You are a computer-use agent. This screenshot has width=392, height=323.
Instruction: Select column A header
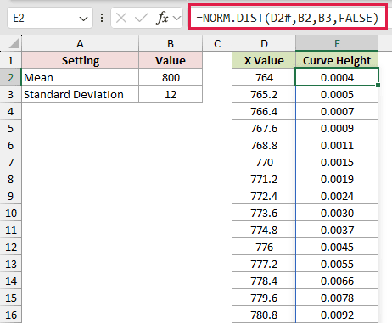tap(80, 43)
